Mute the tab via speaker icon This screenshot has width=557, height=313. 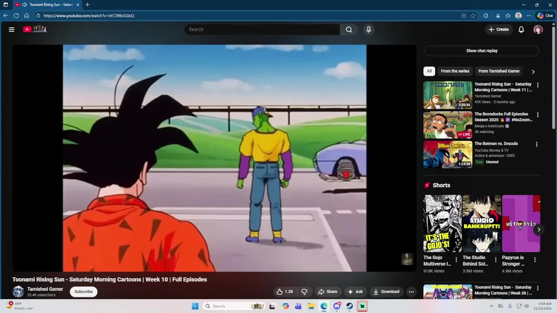(24, 5)
